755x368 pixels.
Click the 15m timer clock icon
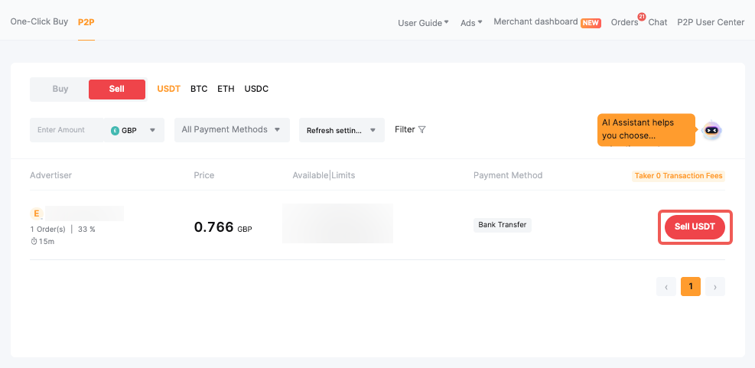pyautogui.click(x=34, y=242)
